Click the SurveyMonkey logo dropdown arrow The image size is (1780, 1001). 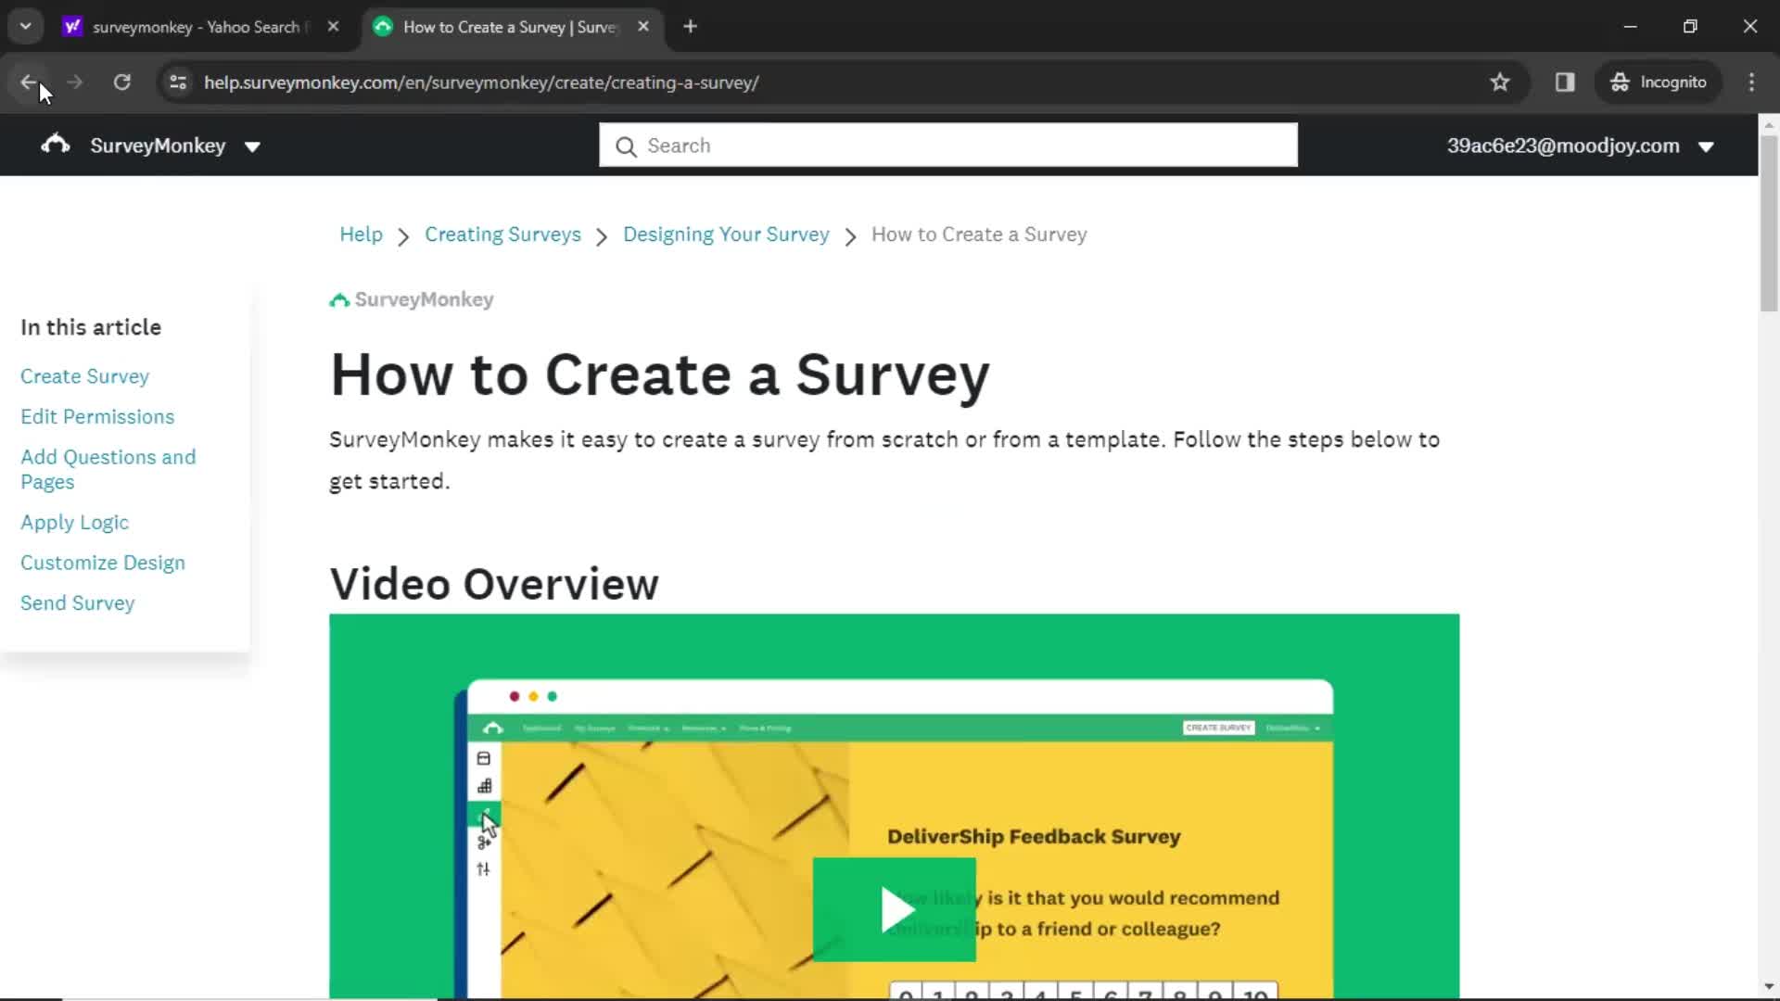pos(252,146)
